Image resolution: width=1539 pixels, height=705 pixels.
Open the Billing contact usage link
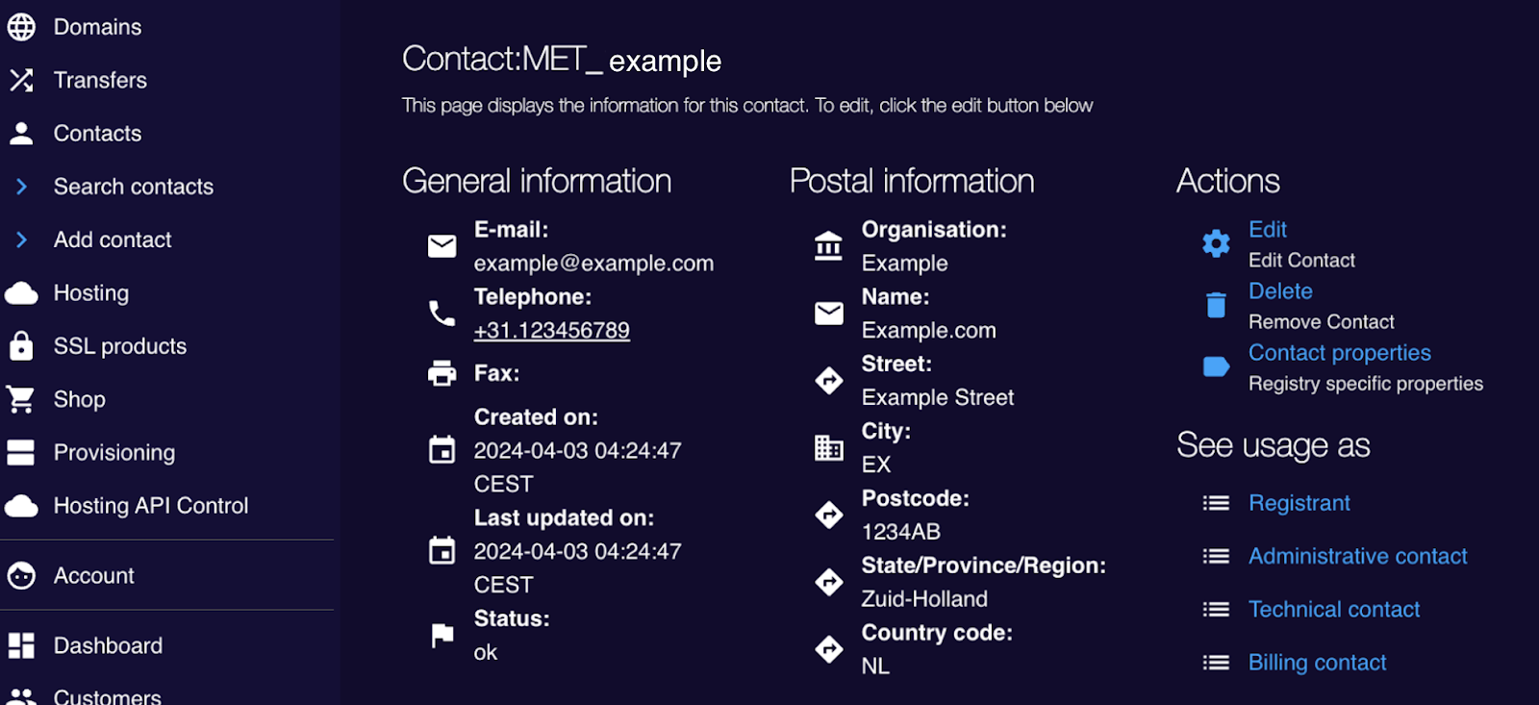[x=1317, y=663]
